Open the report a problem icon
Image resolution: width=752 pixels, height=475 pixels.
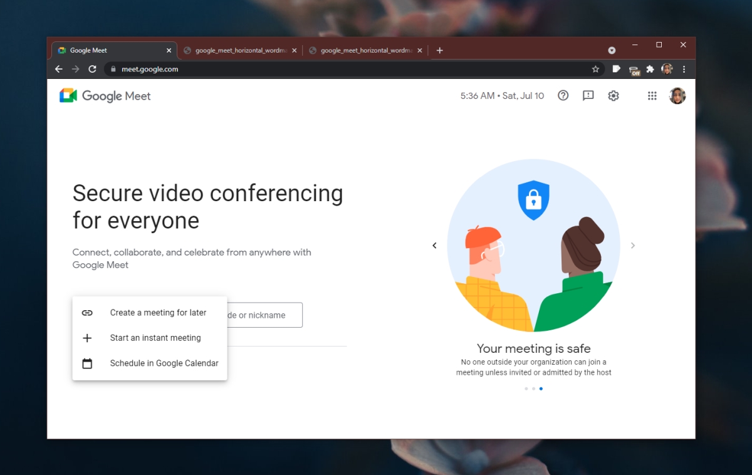(x=588, y=95)
